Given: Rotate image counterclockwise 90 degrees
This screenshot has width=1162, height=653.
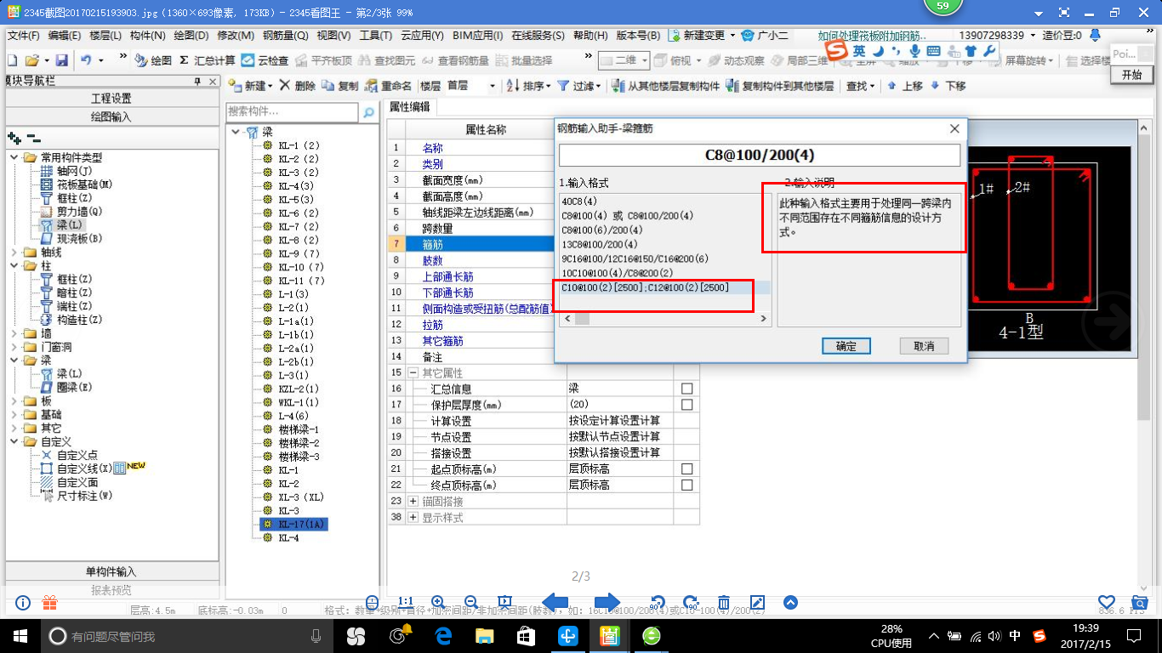Looking at the screenshot, I should coord(657,602).
